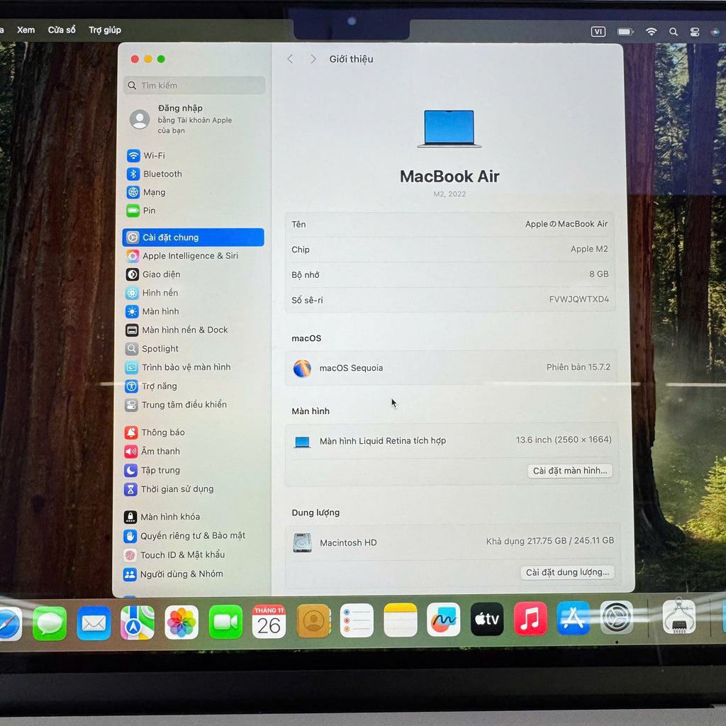Viewport: 726px width, 726px height.
Task: Launch Apple TV from the Dock
Action: 487,620
